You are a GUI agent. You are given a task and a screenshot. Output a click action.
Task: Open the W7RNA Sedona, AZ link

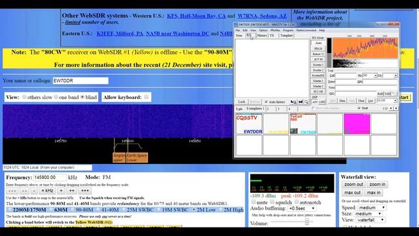[x=262, y=16]
